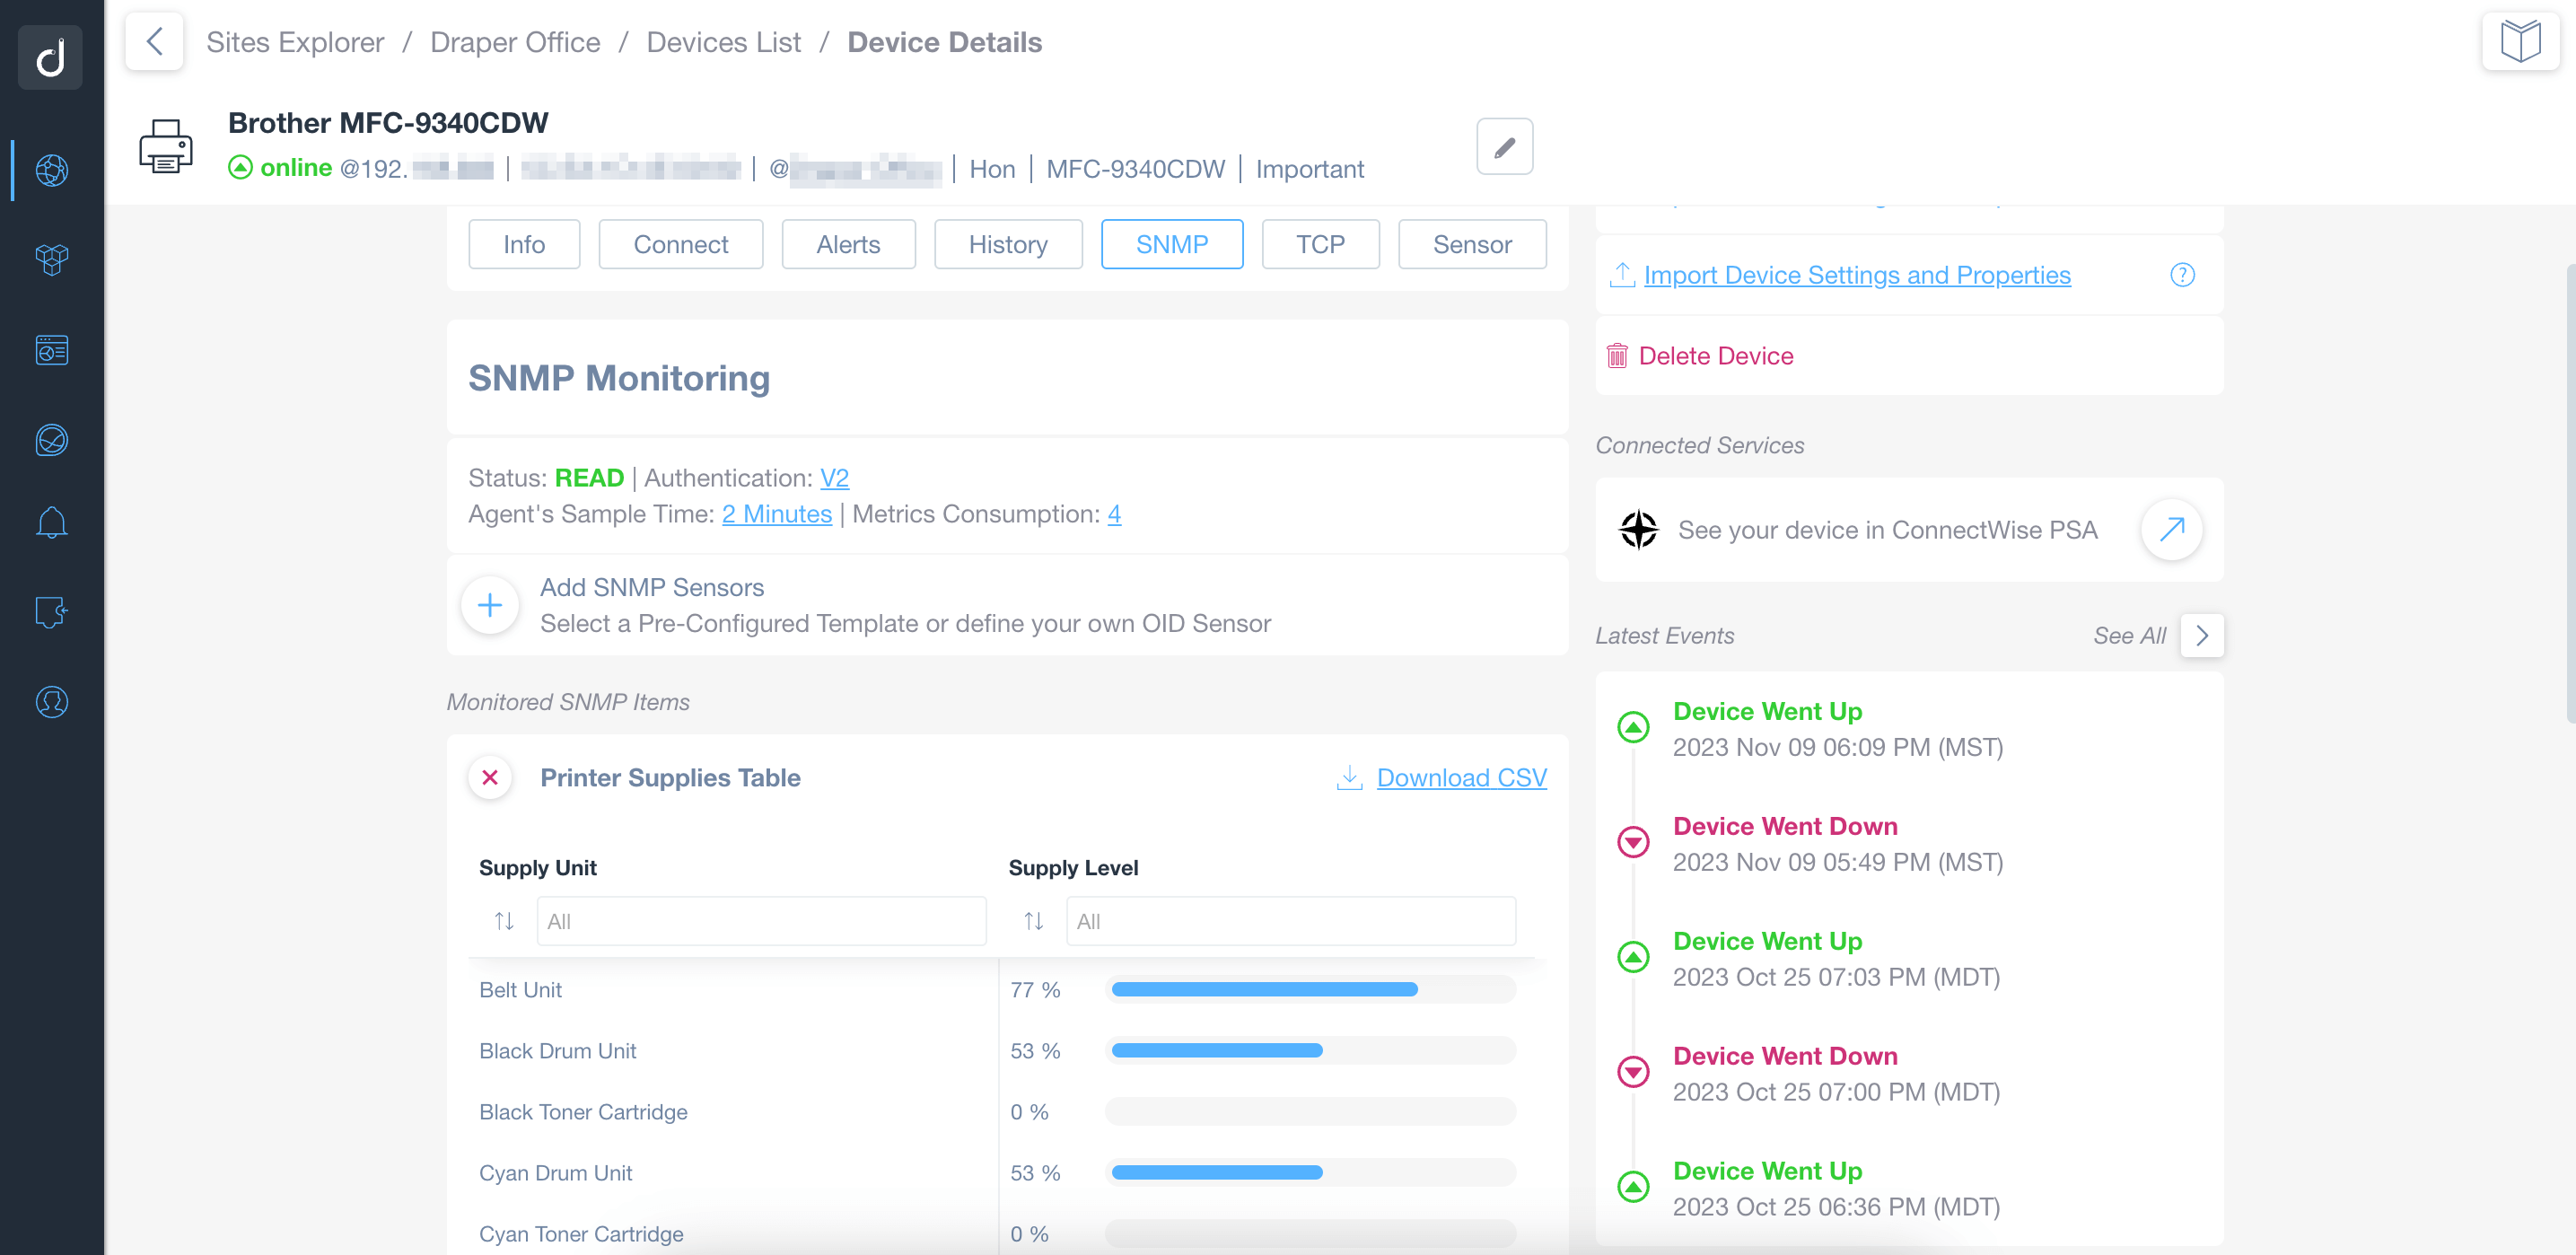Switch to the Info tab
The width and height of the screenshot is (2576, 1255).
[524, 244]
